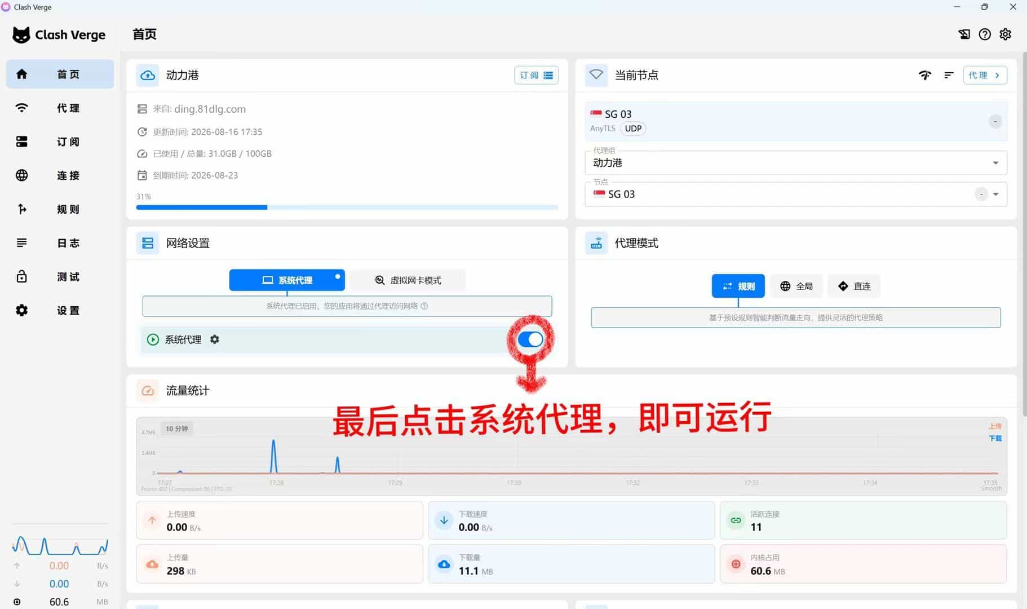
Task: Click the sidebar download arrow icon
Action: pos(17,584)
